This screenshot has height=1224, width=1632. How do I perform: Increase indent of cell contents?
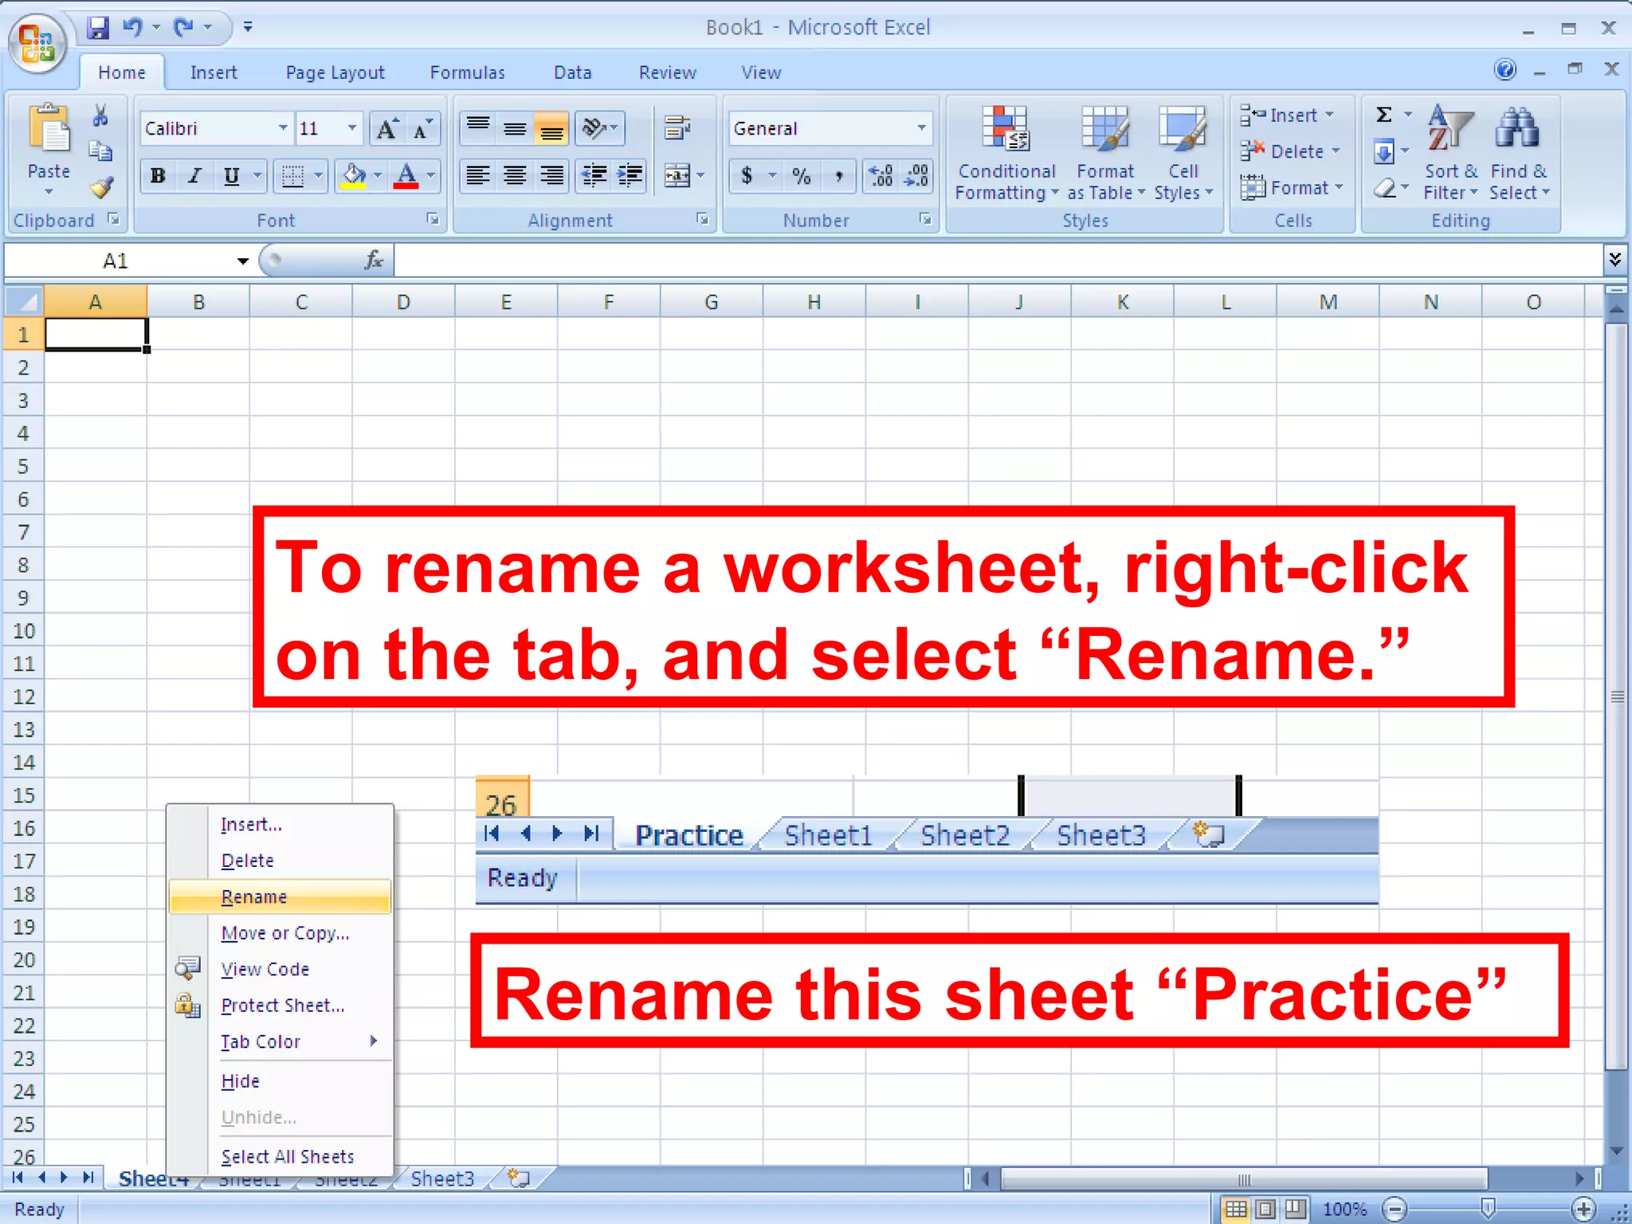click(x=630, y=176)
